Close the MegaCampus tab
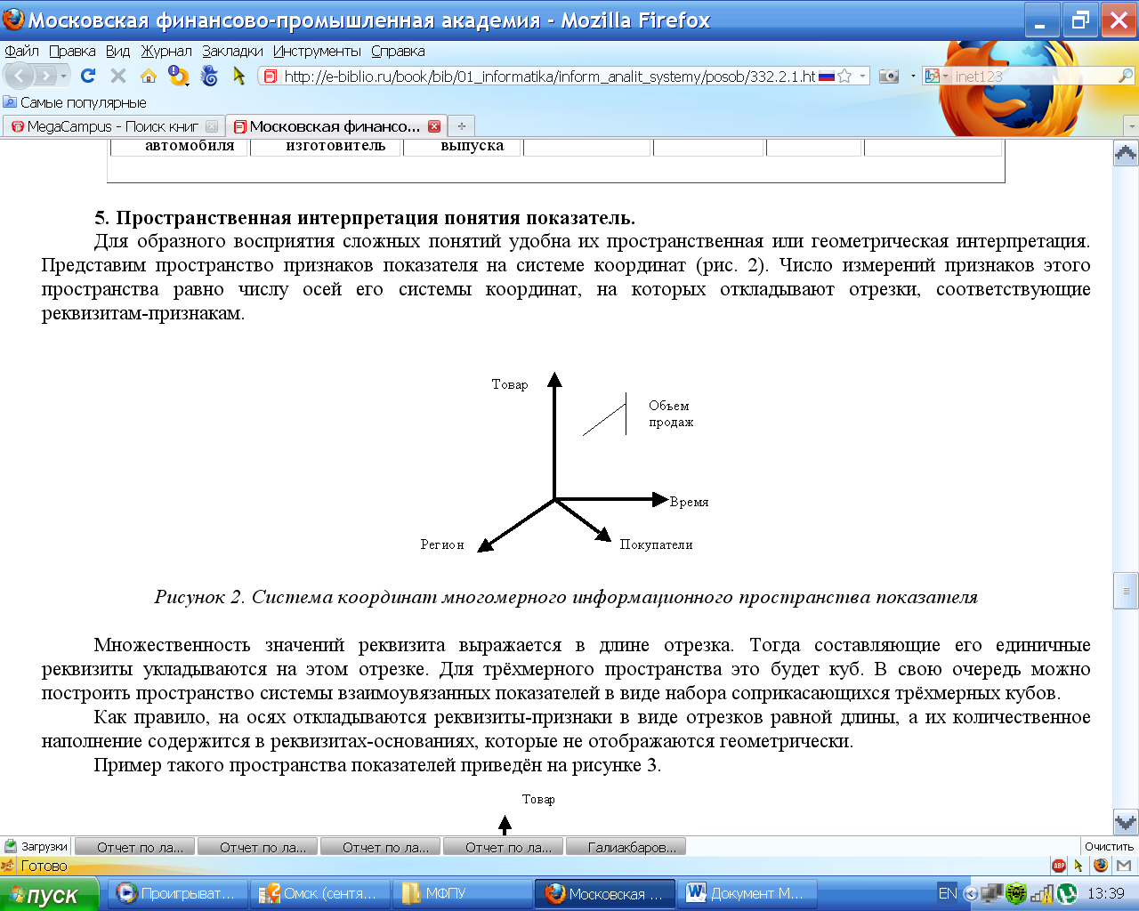 (x=212, y=126)
